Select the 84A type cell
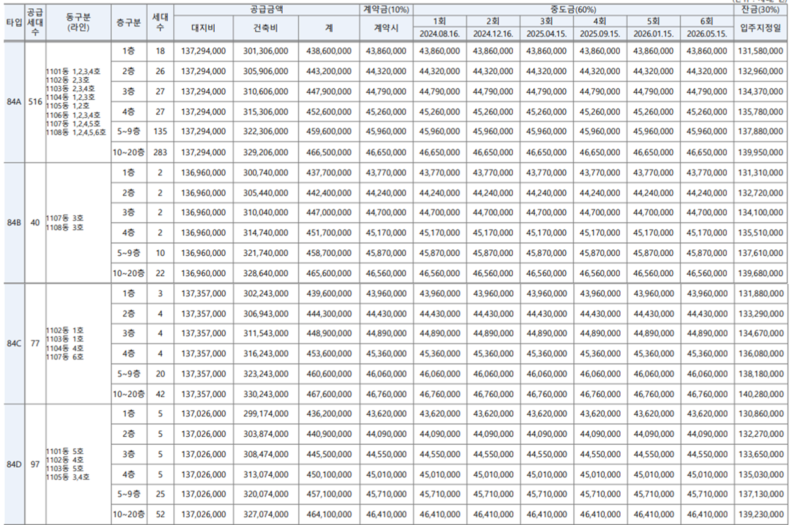This screenshot has height=525, width=793. (x=14, y=102)
